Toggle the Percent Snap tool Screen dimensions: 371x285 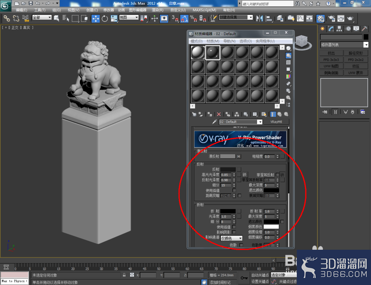[193, 19]
